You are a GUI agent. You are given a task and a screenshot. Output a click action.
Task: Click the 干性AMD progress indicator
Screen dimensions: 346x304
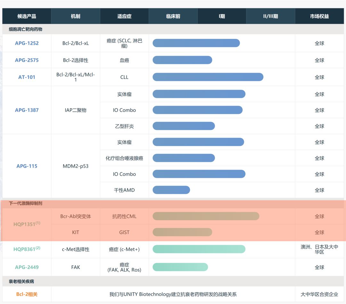click(171, 190)
